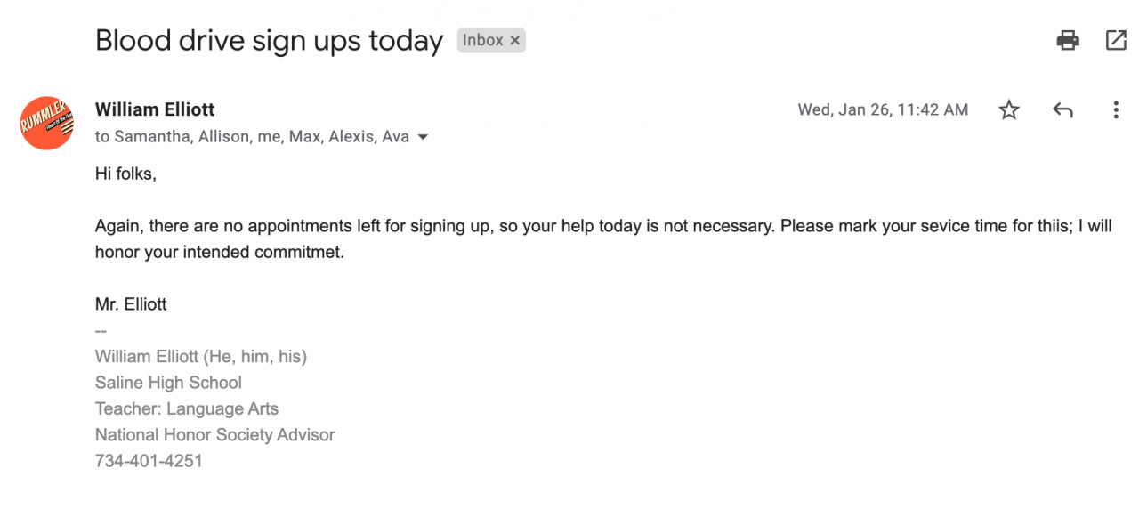The width and height of the screenshot is (1139, 509).
Task: Select the Inbox label chip
Action: [483, 41]
